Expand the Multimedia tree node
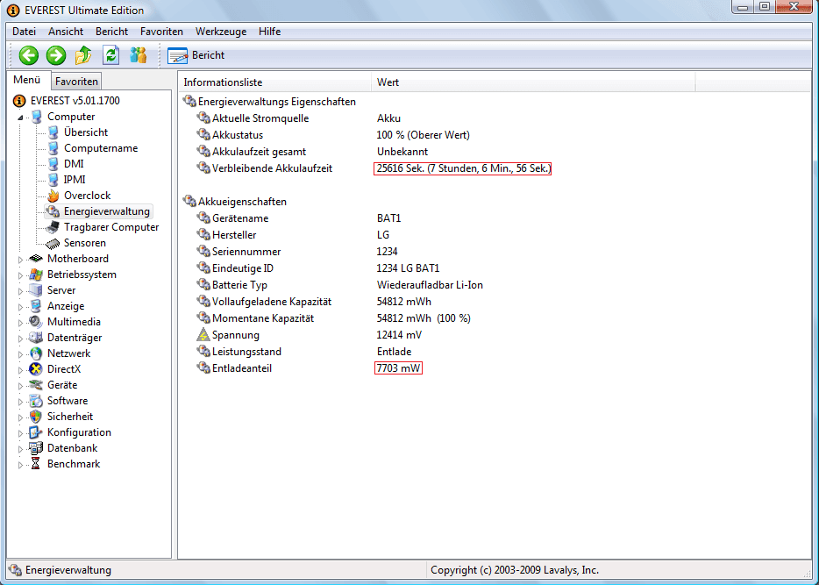Image resolution: width=819 pixels, height=585 pixels. point(20,323)
